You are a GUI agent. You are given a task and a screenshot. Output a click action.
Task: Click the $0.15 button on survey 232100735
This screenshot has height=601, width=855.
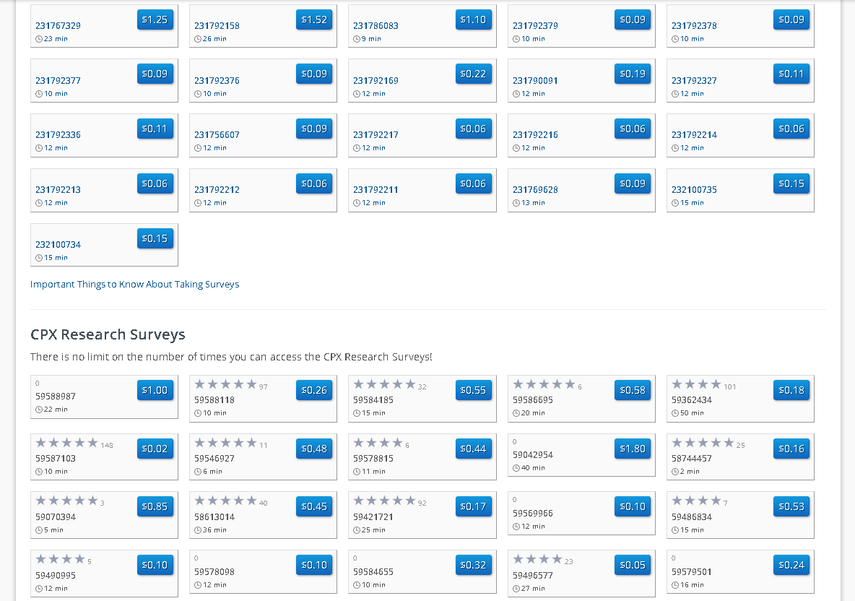pyautogui.click(x=791, y=183)
